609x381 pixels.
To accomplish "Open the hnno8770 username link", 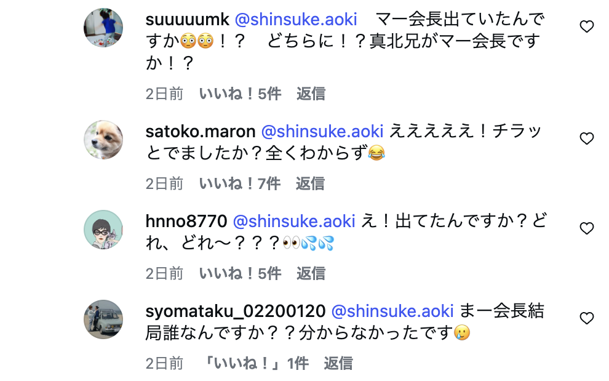I will (186, 221).
